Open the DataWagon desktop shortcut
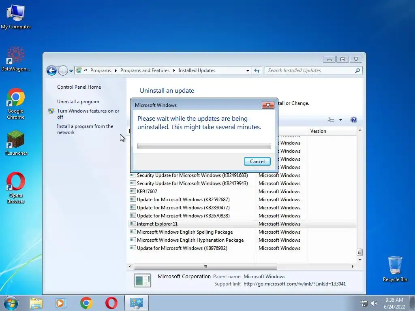 click(16, 59)
